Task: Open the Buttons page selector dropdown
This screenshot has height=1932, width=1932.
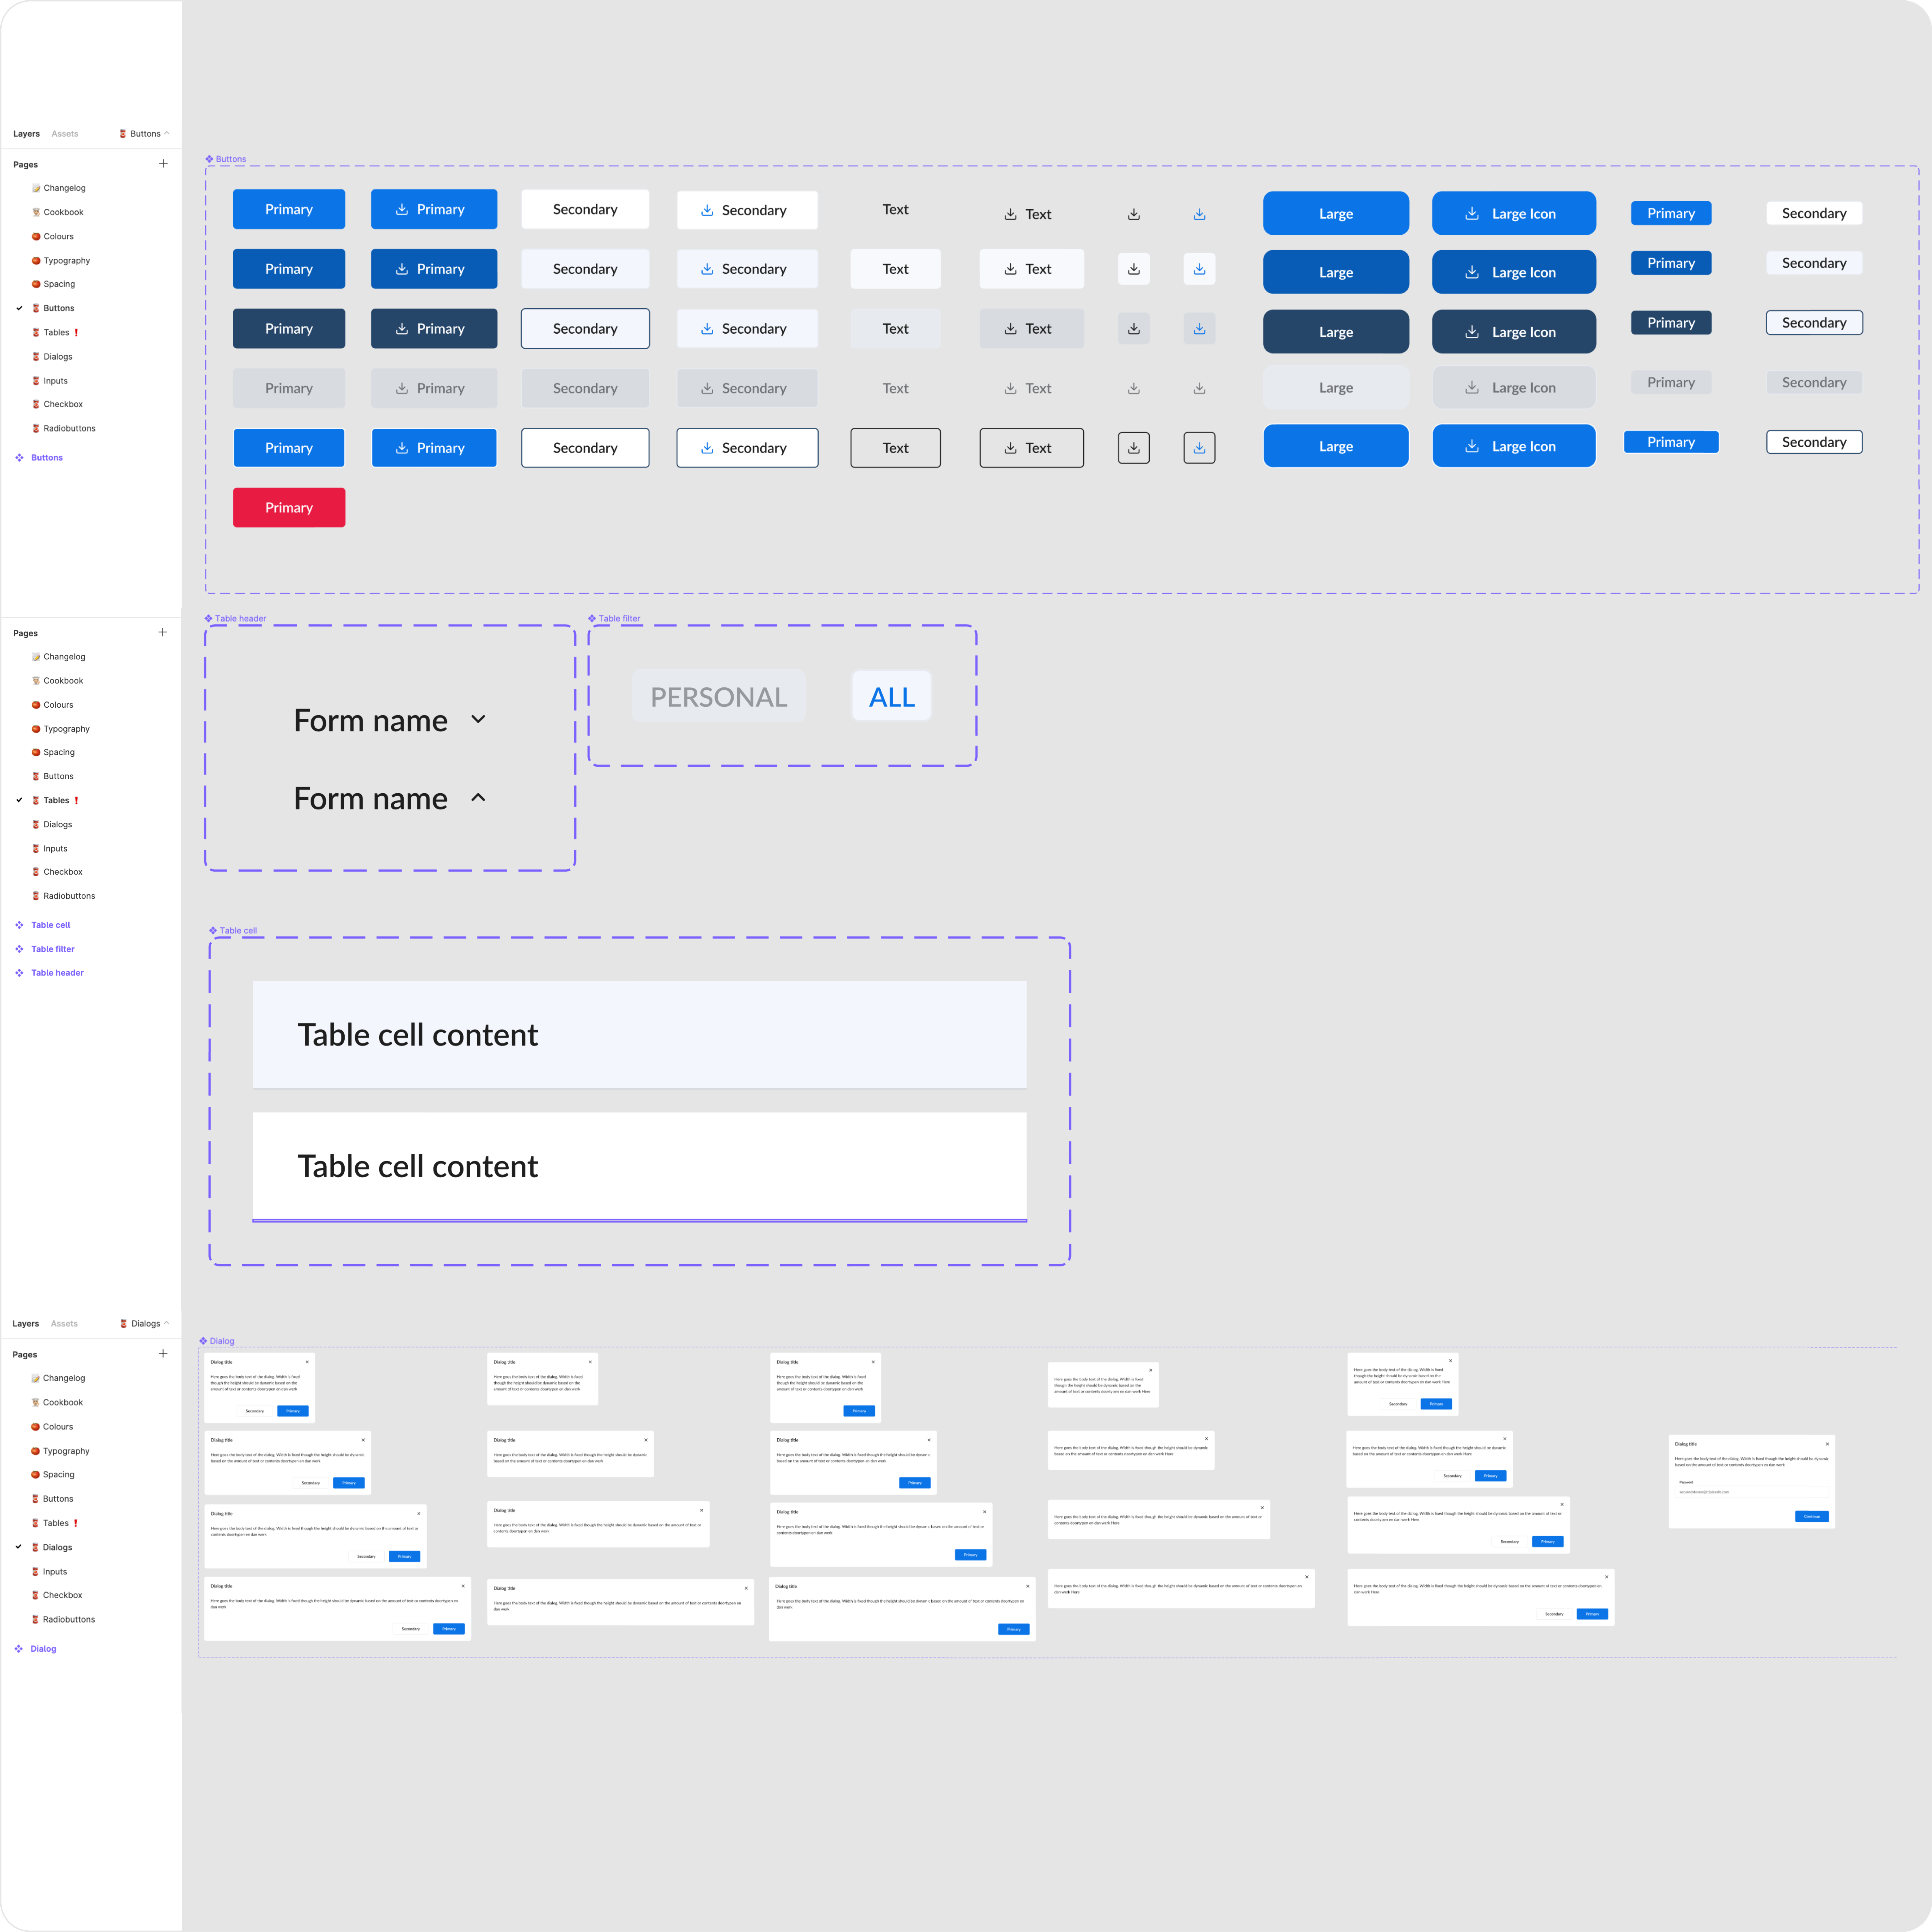Action: pyautogui.click(x=145, y=134)
